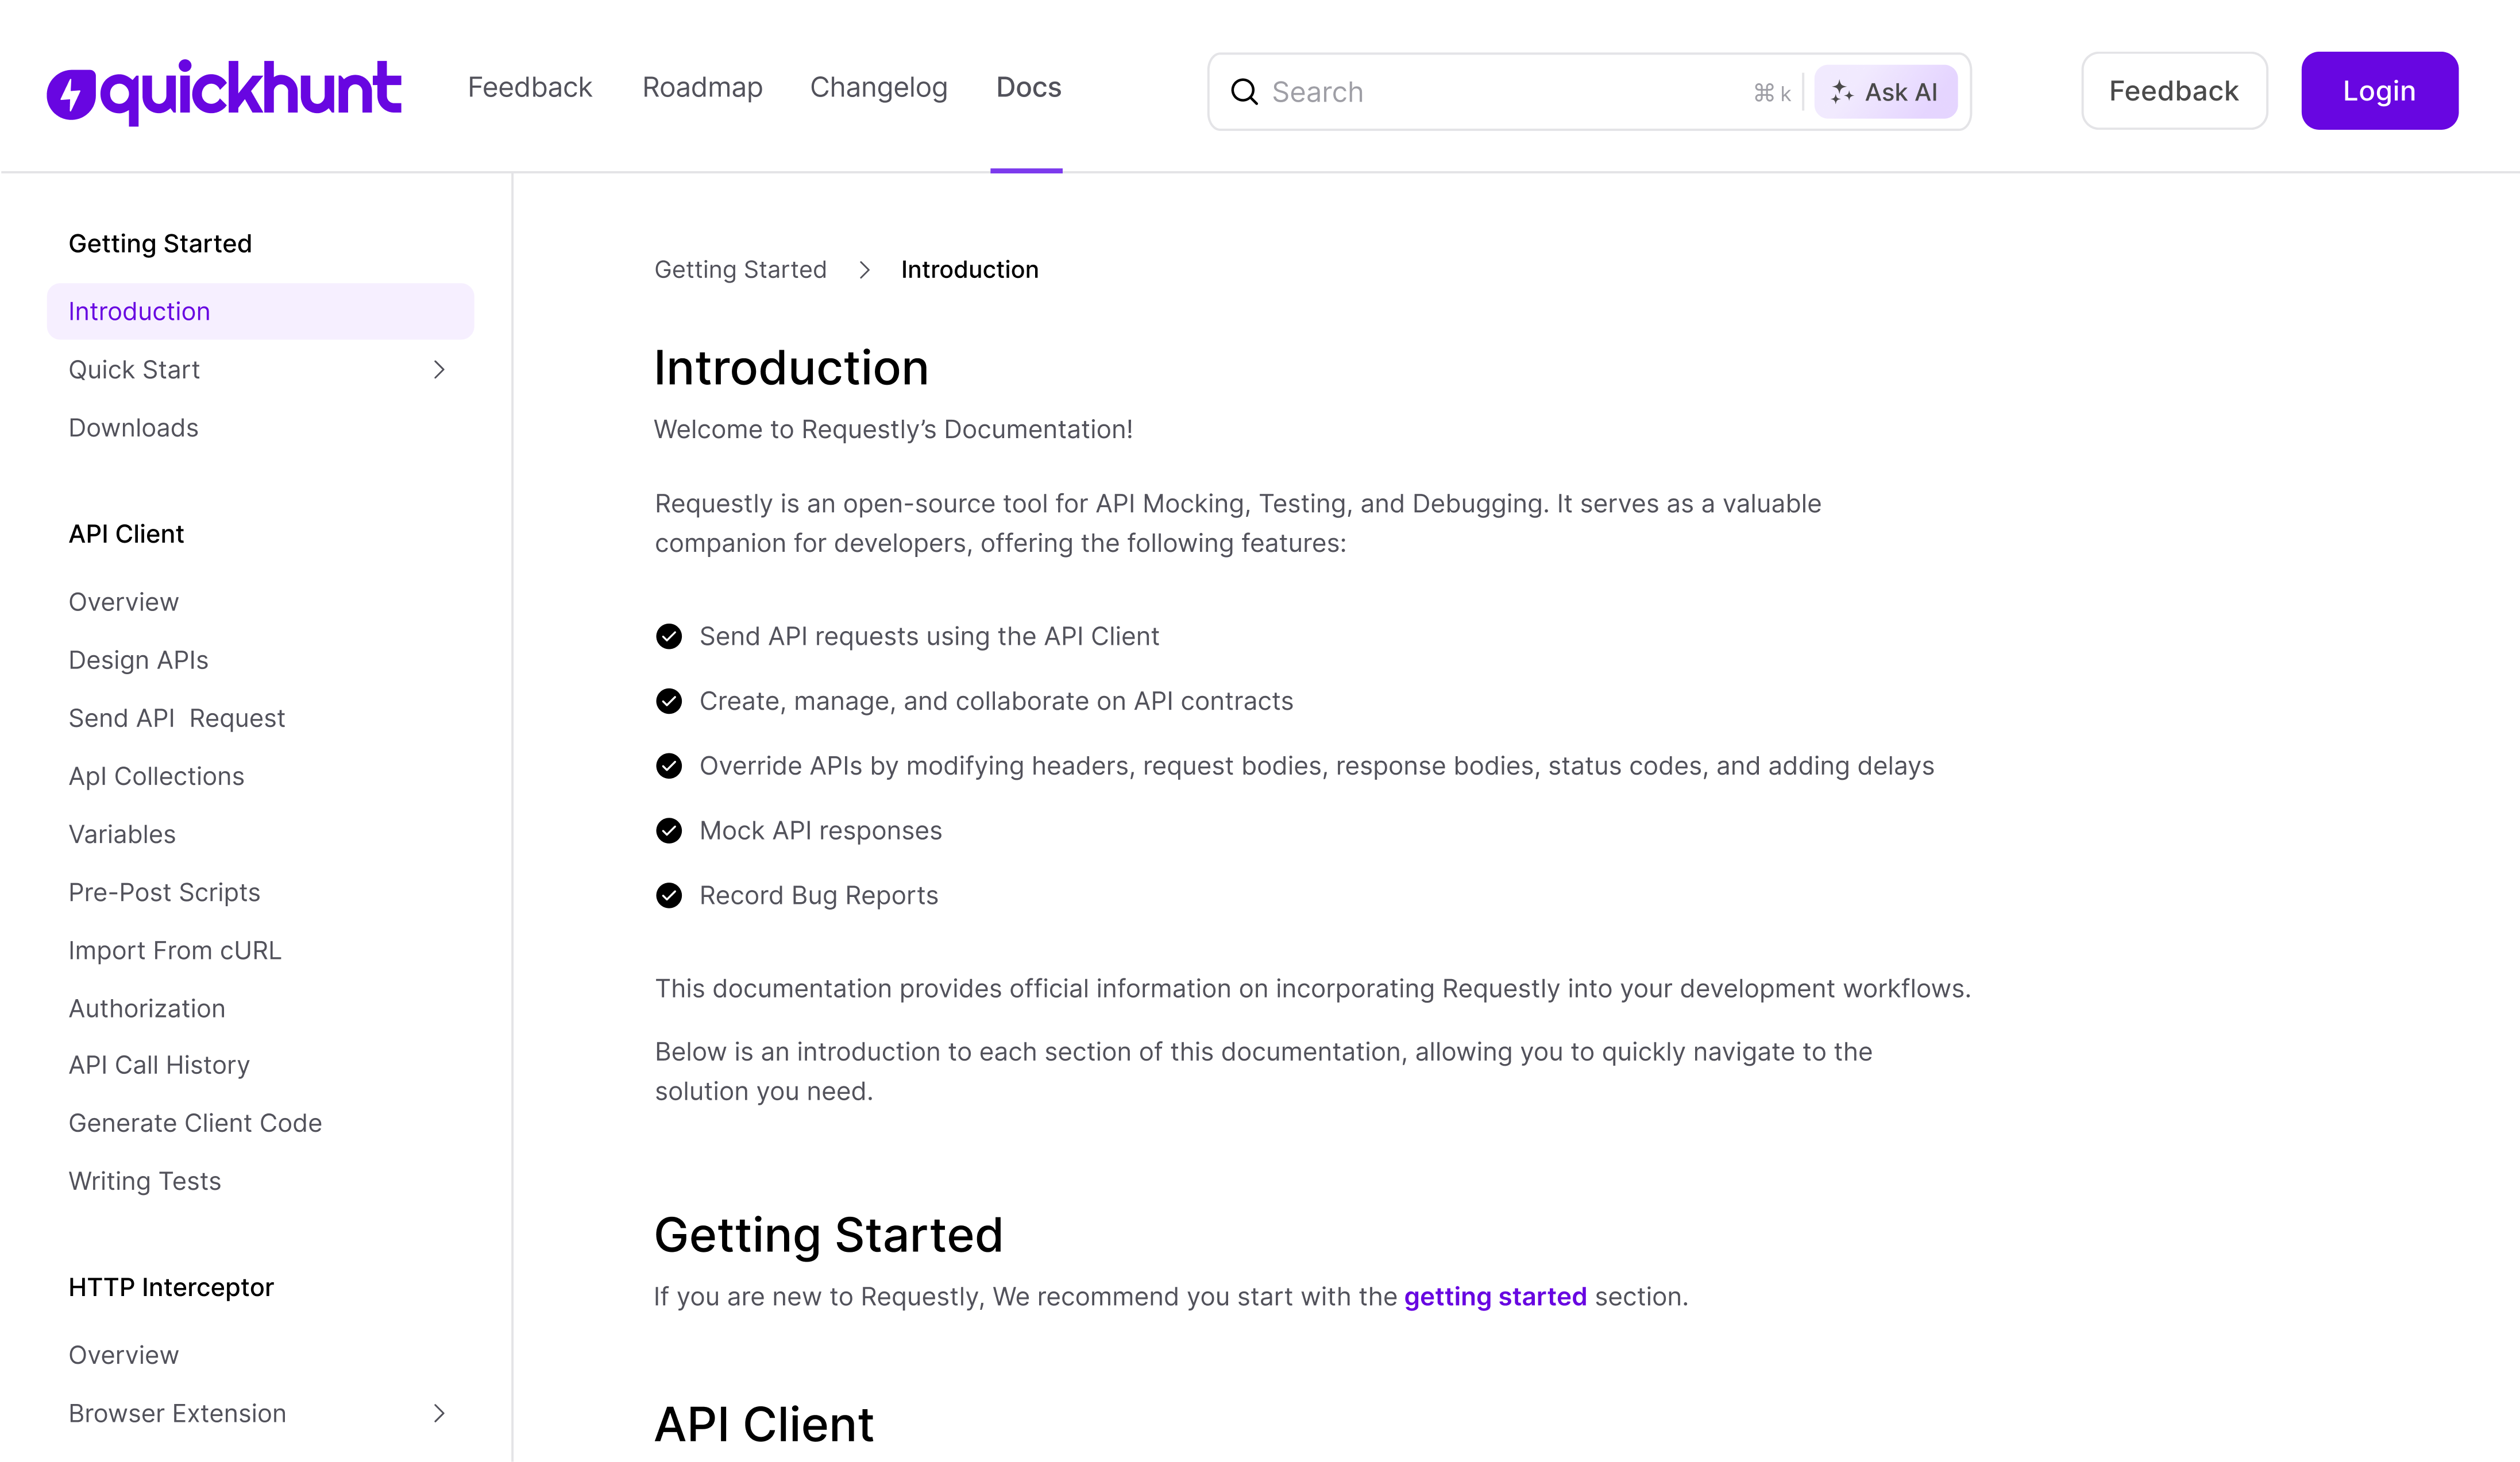Open Design APIs page
This screenshot has height=1462, width=2520.
[x=138, y=660]
